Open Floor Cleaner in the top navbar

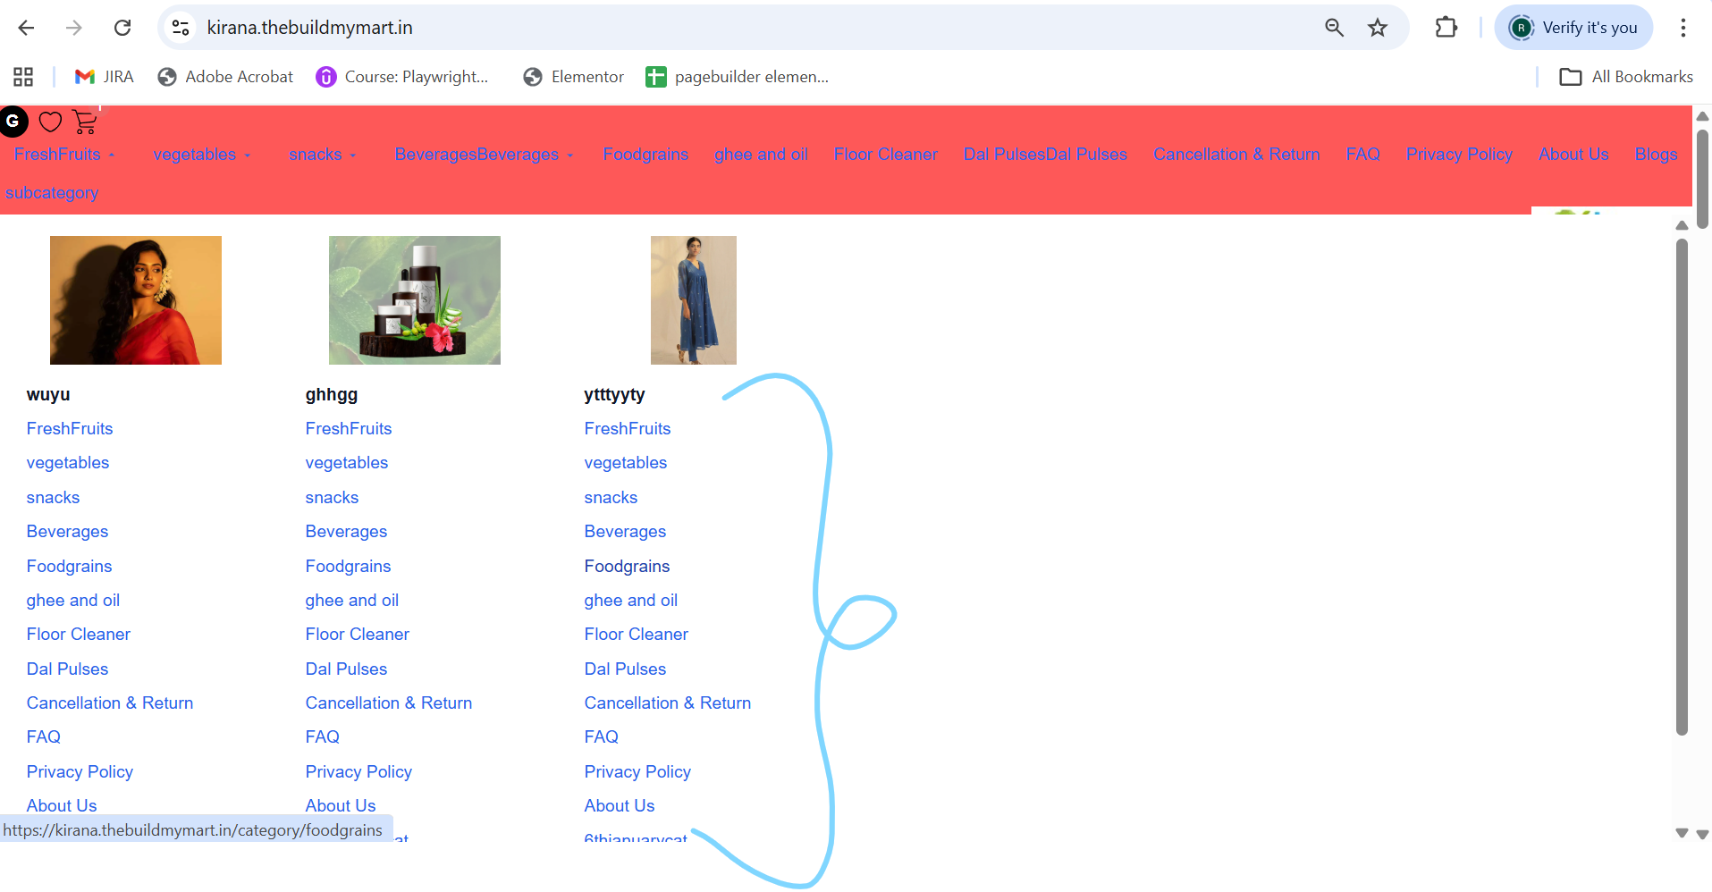coord(886,155)
